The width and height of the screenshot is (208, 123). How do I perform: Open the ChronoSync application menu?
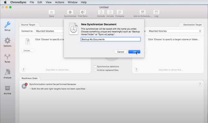tap(18, 2)
